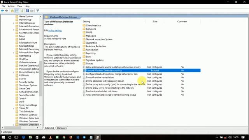Open the blue Help toolbar icon
The height and width of the screenshot is (140, 249).
pos(28,11)
